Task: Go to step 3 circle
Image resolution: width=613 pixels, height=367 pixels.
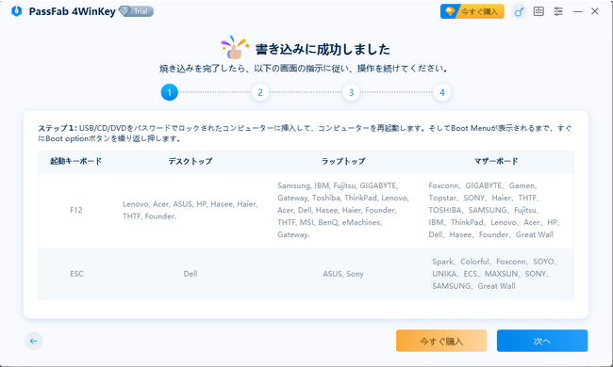Action: coord(351,92)
